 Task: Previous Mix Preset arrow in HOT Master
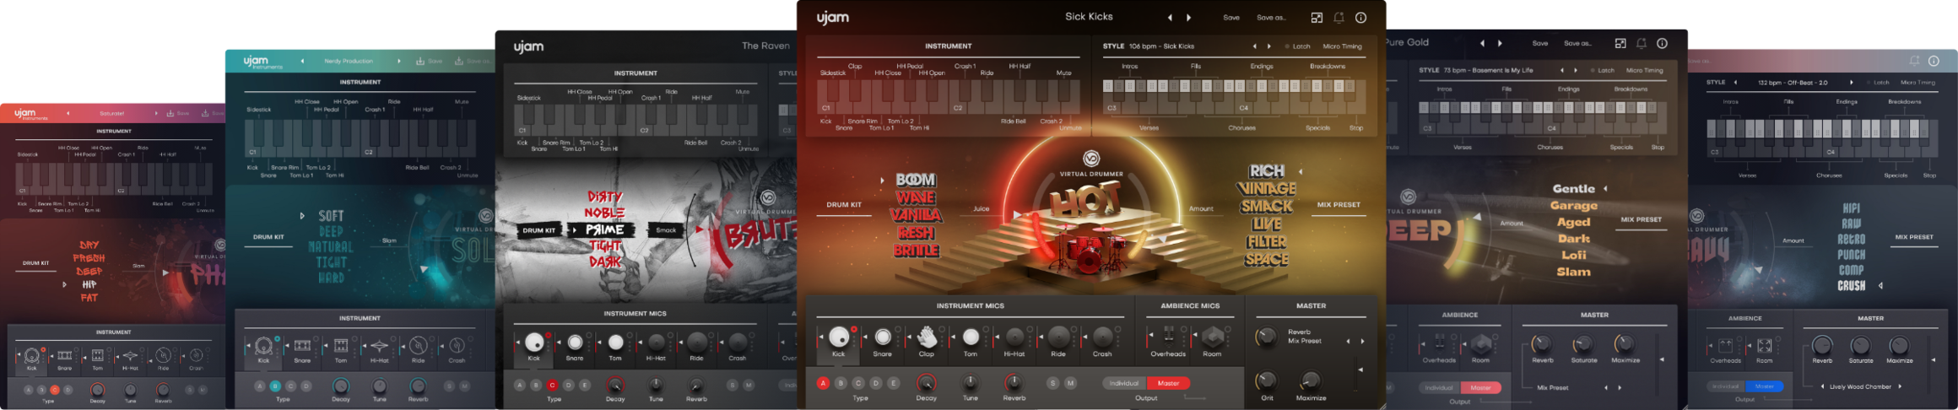click(1348, 342)
